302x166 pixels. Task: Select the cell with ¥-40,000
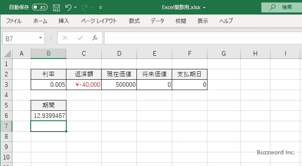[x=84, y=85]
